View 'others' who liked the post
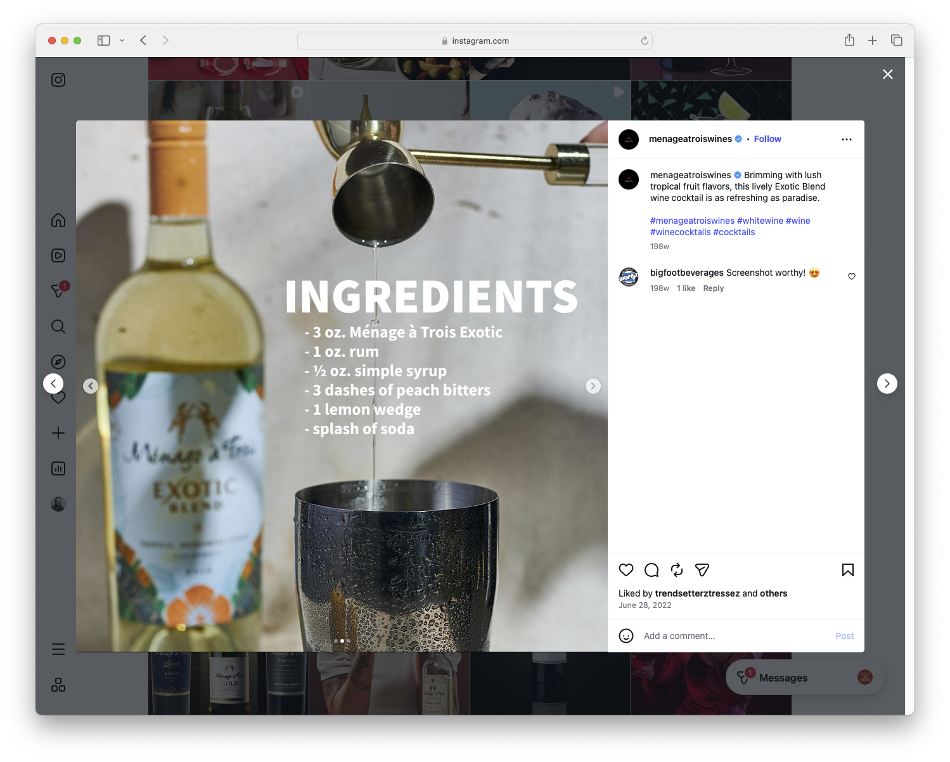 coord(774,593)
